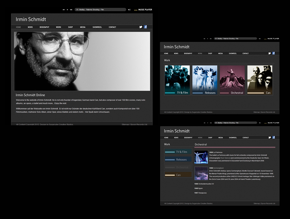
Task: Open the TV & Film card on Work page
Action: click(x=177, y=80)
